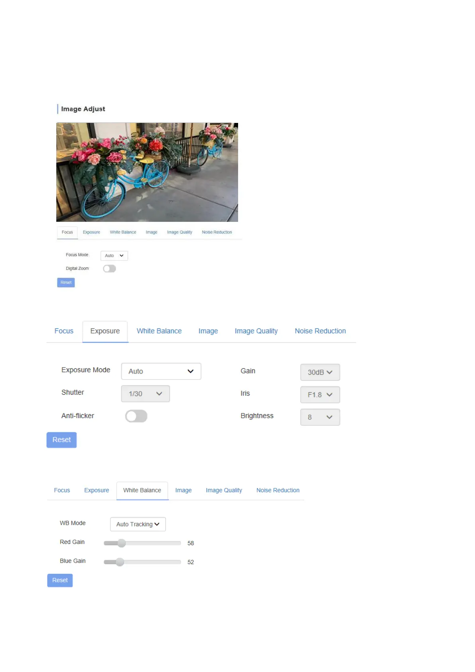475x672 pixels.
Task: Open the Focus Mode dropdown
Action: (x=114, y=256)
